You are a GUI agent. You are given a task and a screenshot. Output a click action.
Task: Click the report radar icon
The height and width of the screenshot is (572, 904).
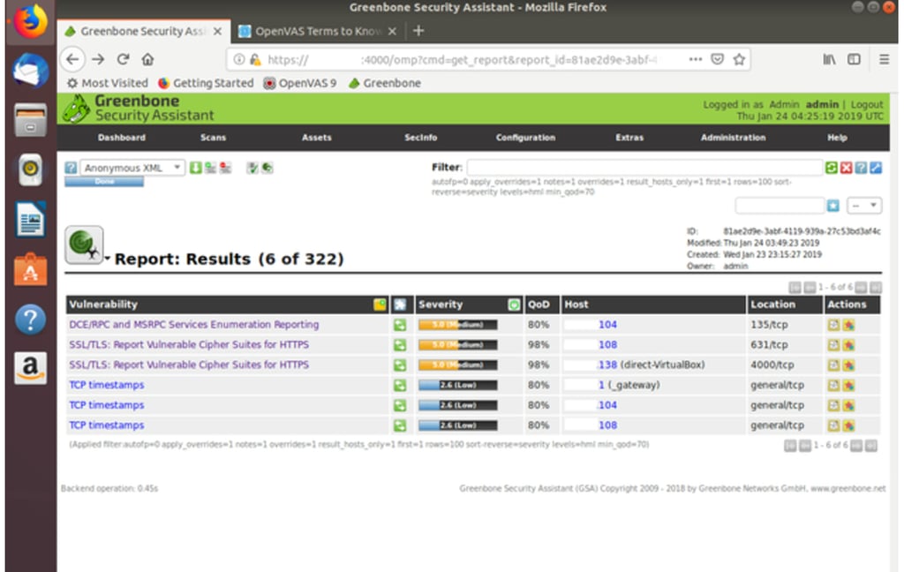click(84, 245)
